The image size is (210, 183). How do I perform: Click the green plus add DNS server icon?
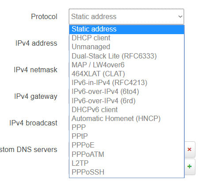190,167
